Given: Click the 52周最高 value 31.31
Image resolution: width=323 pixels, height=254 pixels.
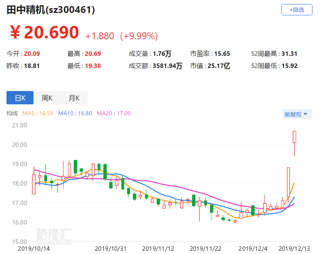Looking at the screenshot, I should [289, 54].
